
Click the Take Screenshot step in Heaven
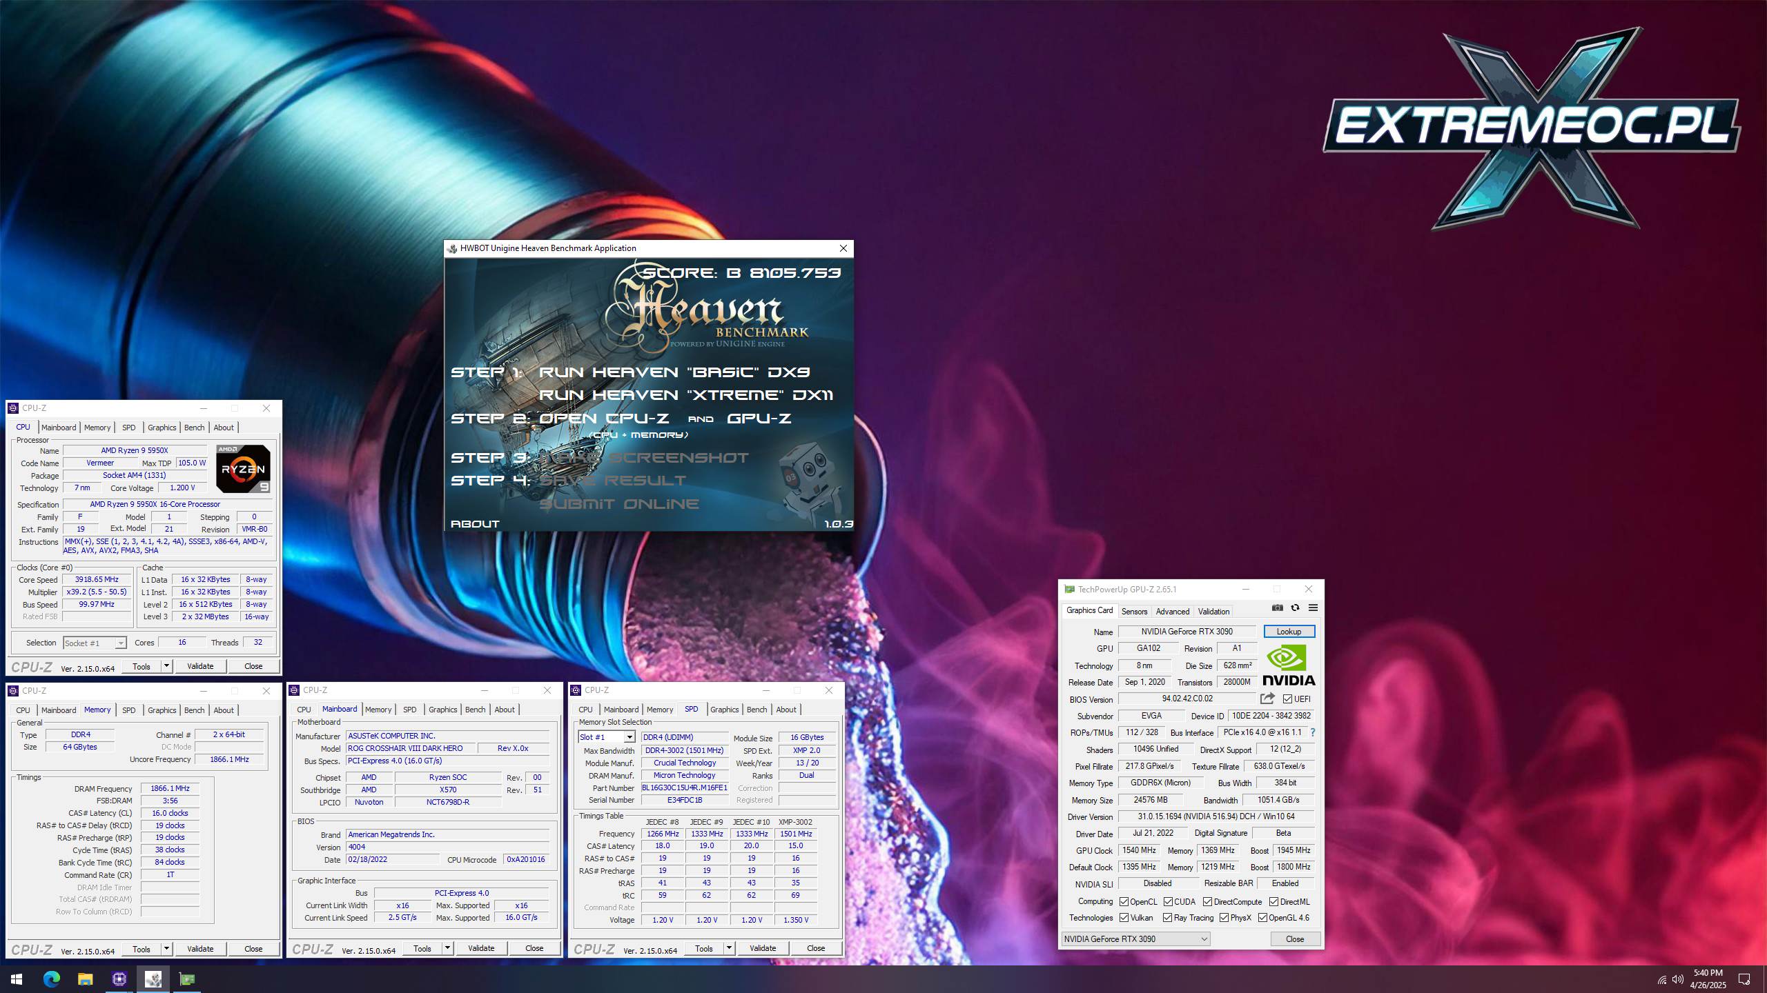[644, 458]
